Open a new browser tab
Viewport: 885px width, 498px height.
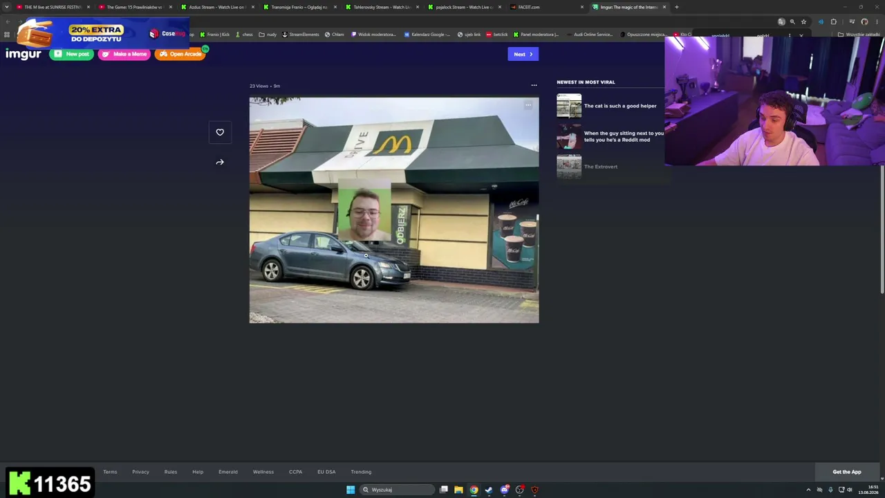pos(677,7)
